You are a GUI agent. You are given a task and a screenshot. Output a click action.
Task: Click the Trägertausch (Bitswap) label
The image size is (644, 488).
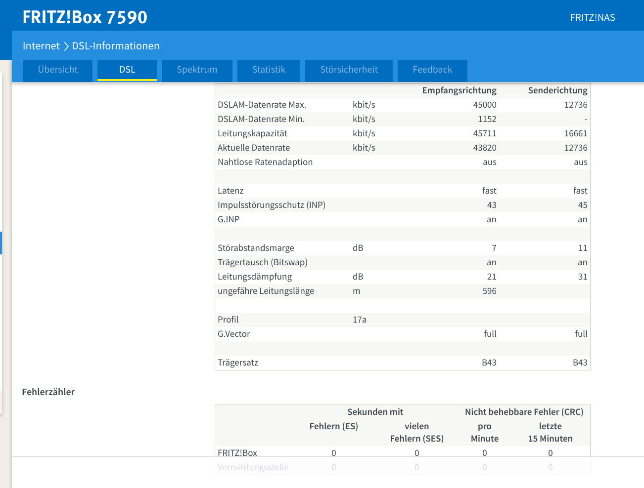(x=263, y=262)
